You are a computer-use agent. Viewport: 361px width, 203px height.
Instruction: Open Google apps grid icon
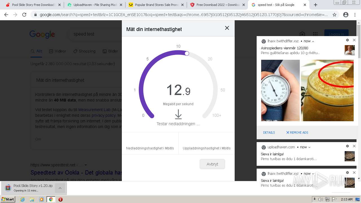315,34
